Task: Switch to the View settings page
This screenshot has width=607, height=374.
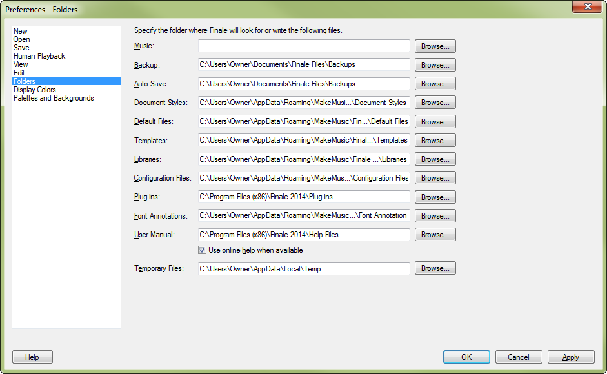Action: [x=21, y=64]
